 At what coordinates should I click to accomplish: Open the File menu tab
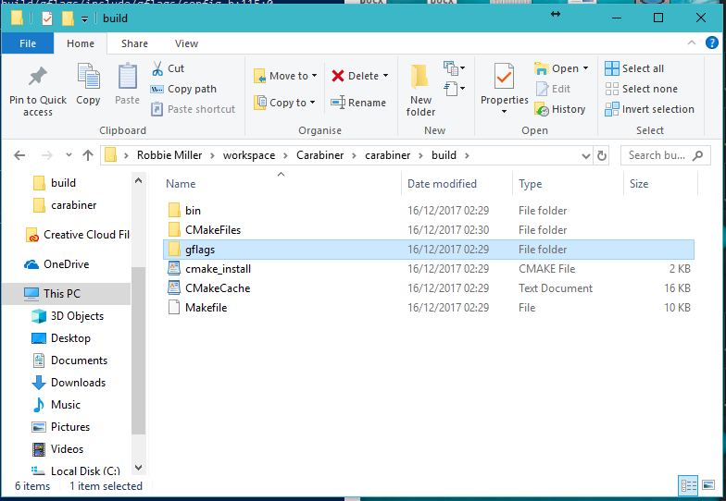[x=28, y=43]
